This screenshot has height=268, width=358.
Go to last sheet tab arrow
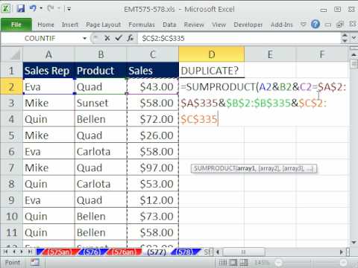tap(30, 252)
